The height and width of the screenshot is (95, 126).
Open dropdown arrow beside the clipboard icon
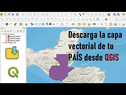pos(113,24)
